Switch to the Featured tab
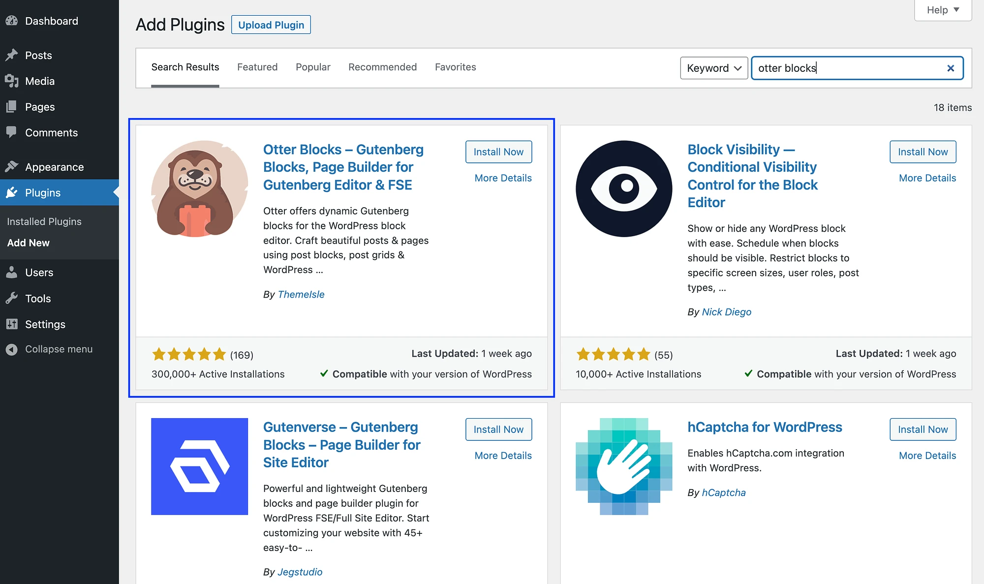Image resolution: width=984 pixels, height=584 pixels. pos(257,67)
